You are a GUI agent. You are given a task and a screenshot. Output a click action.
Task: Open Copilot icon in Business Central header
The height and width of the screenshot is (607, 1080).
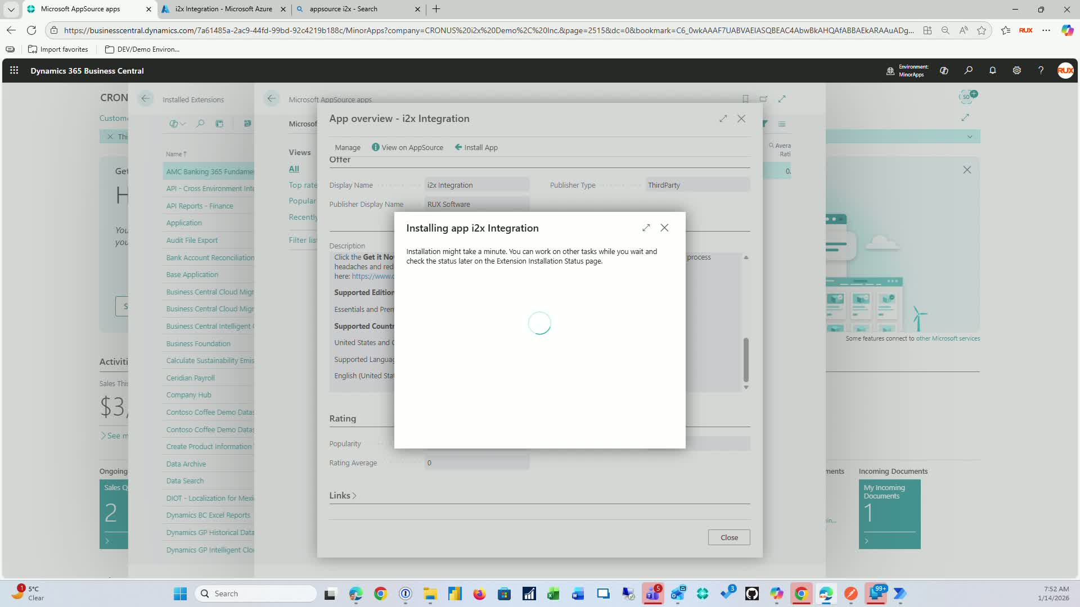(944, 71)
